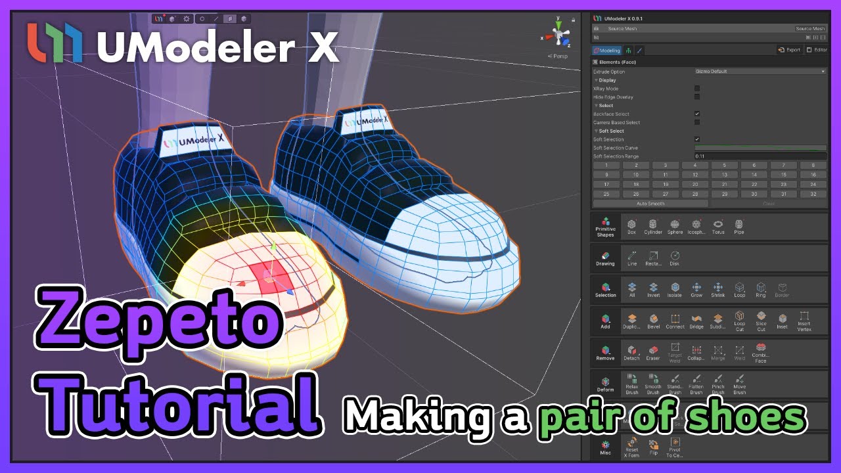Pick the Eraser tool
The image size is (841, 473).
pyautogui.click(x=653, y=353)
